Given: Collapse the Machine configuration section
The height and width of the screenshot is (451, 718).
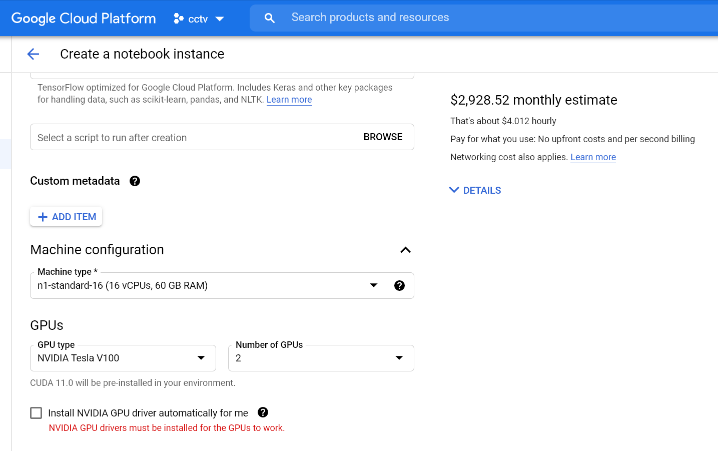Looking at the screenshot, I should (x=406, y=250).
